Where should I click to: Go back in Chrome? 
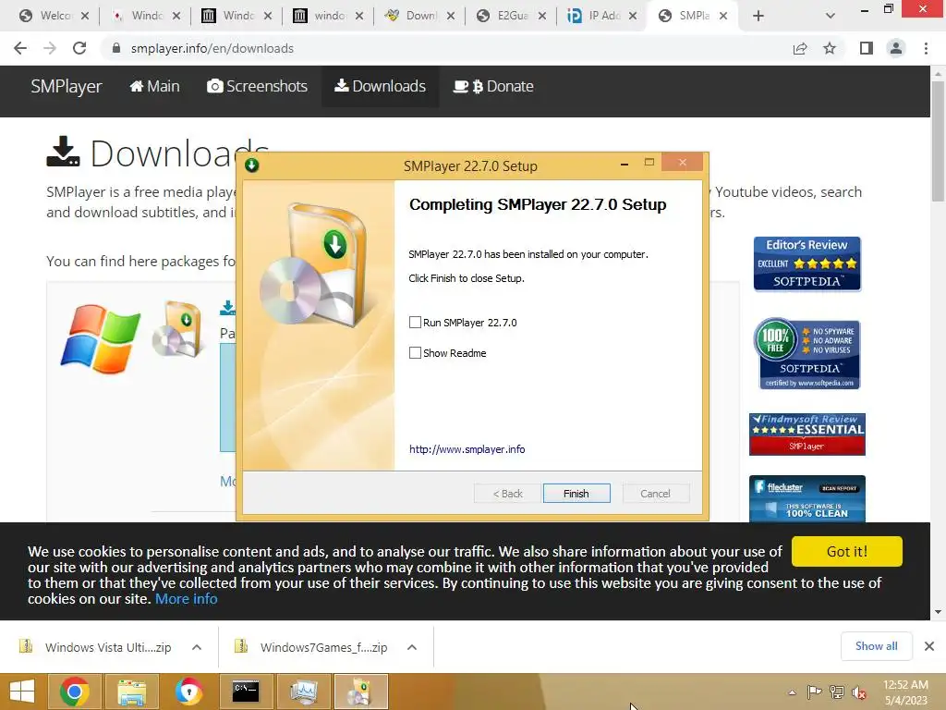pos(20,48)
